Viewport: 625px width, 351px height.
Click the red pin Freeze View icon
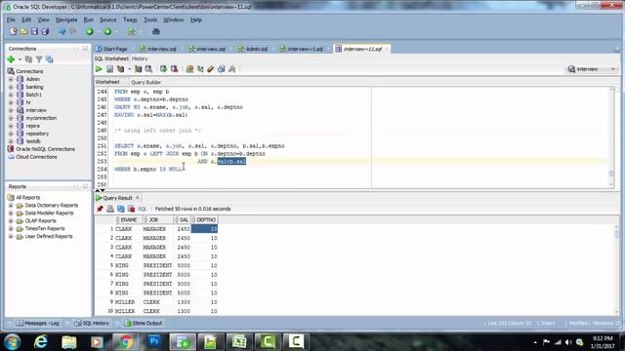tap(100, 209)
